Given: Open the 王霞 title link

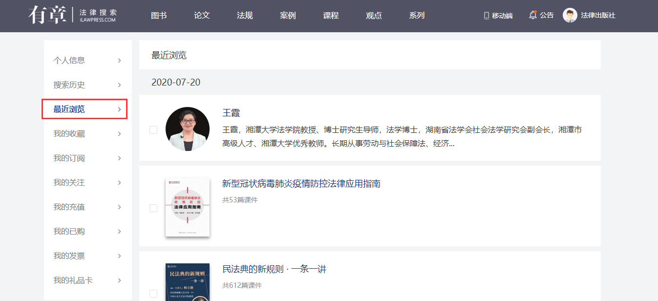Looking at the screenshot, I should click(231, 113).
